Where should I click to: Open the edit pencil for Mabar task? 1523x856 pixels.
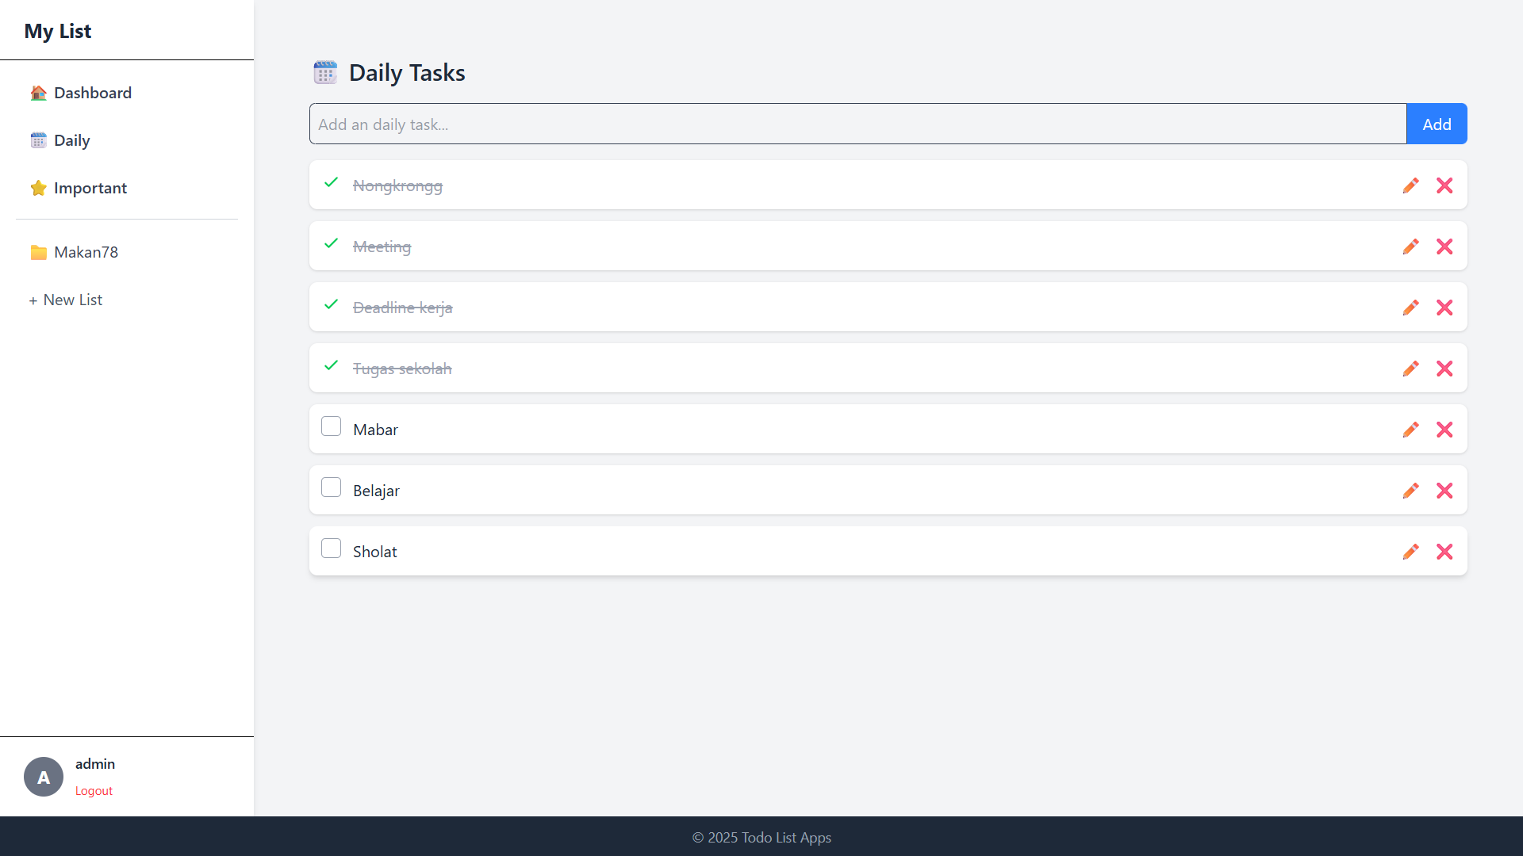click(x=1410, y=429)
